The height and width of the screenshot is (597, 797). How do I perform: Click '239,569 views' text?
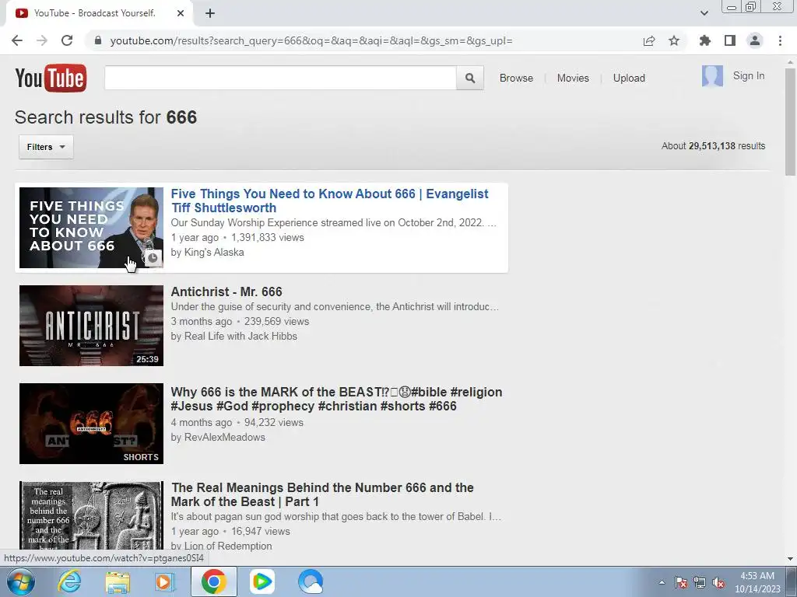click(276, 321)
